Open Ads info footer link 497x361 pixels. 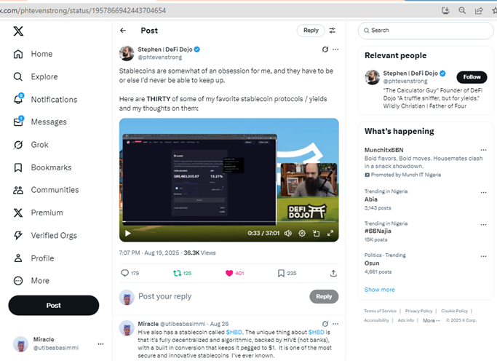(x=406, y=320)
